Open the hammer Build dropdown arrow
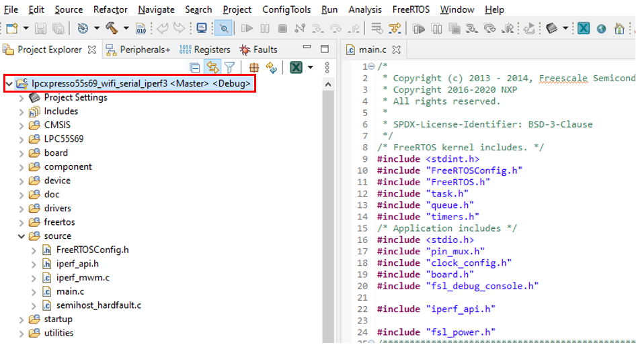Image resolution: width=636 pixels, height=351 pixels. coord(126,28)
